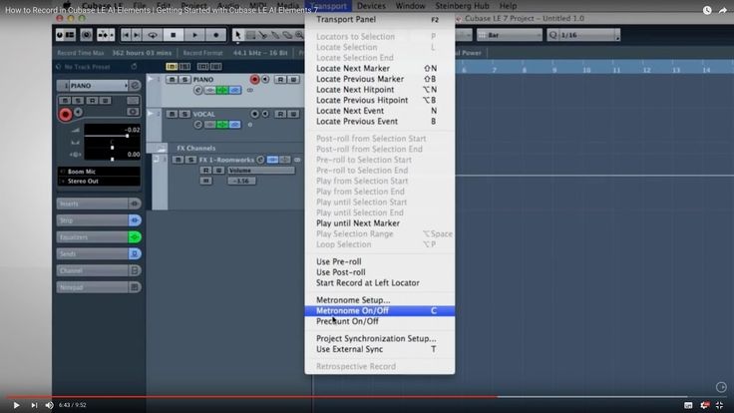Open the Devices menu
The height and width of the screenshot is (413, 734).
(371, 6)
